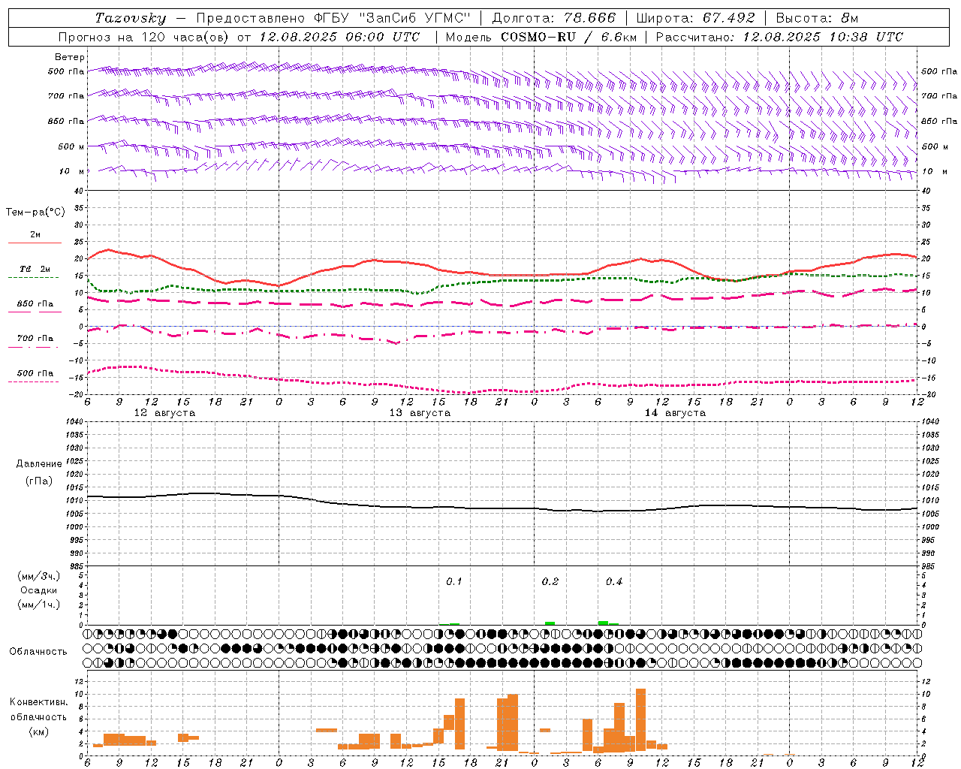The width and height of the screenshot is (961, 769).
Task: Click the precipitation amount 0.2
Action: point(550,581)
